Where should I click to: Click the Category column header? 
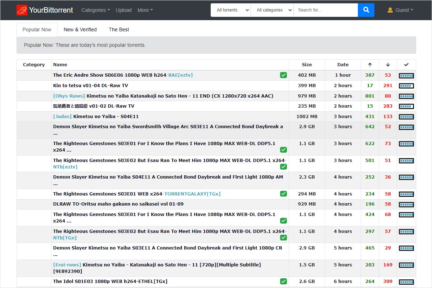[34, 65]
